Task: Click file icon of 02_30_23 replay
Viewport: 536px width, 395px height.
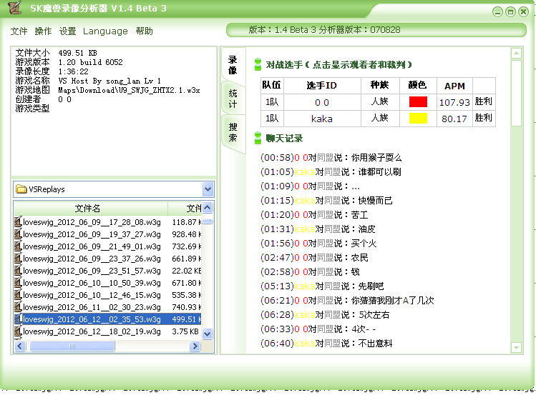Action: [x=18, y=306]
